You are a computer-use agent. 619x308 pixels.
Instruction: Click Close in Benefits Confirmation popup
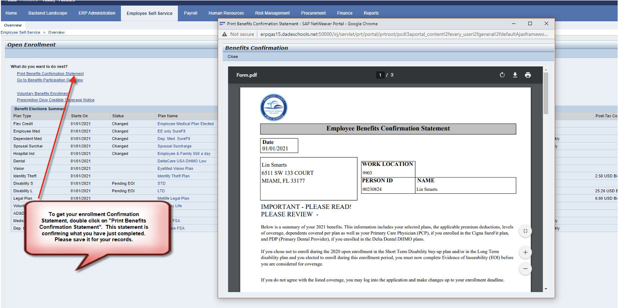(x=233, y=57)
